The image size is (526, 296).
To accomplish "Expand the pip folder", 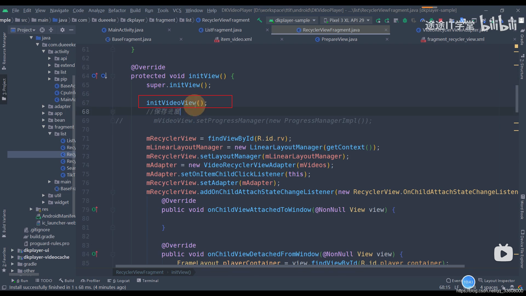I will pyautogui.click(x=50, y=79).
